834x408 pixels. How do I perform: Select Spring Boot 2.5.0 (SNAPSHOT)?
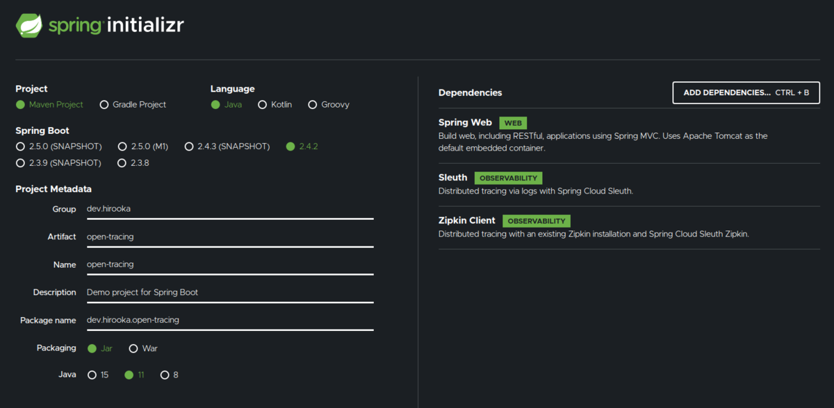click(x=58, y=146)
